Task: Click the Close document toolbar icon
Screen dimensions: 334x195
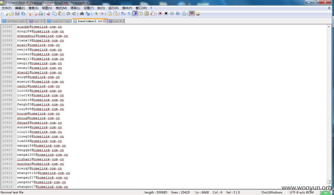Action: click(x=29, y=13)
